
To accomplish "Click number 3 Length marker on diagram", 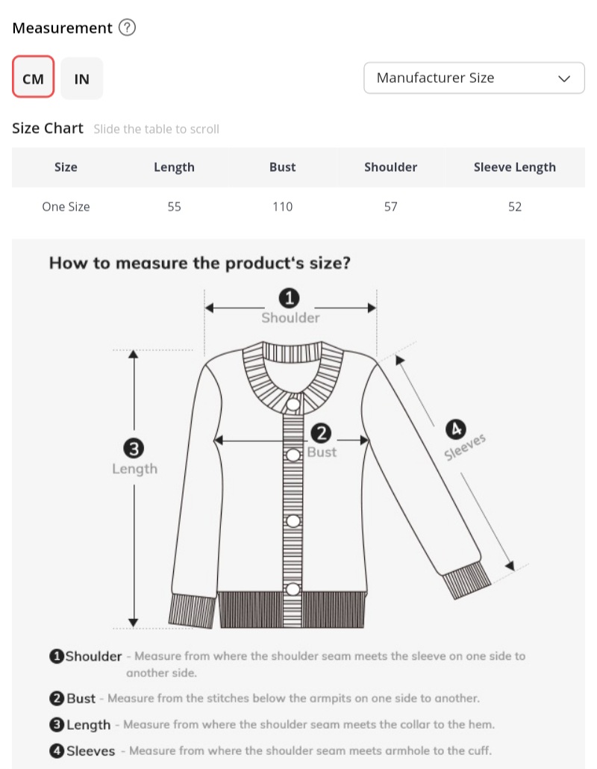I will [134, 449].
